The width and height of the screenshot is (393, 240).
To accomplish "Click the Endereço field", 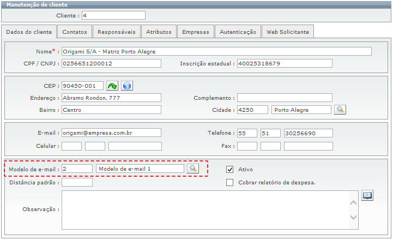I will [x=111, y=98].
